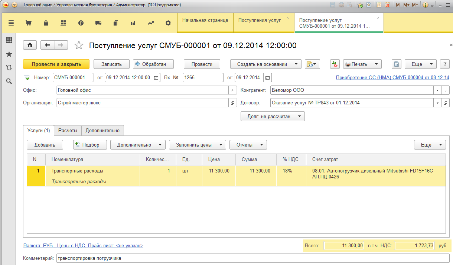Open calendar picker for incoming date

268,78
